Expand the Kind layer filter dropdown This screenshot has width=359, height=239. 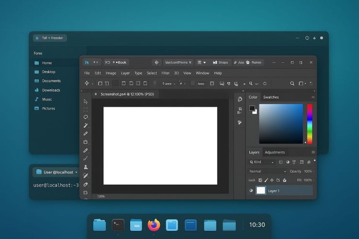[x=261, y=162]
